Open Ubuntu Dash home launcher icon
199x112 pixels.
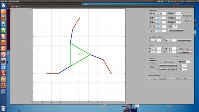tap(3, 6)
